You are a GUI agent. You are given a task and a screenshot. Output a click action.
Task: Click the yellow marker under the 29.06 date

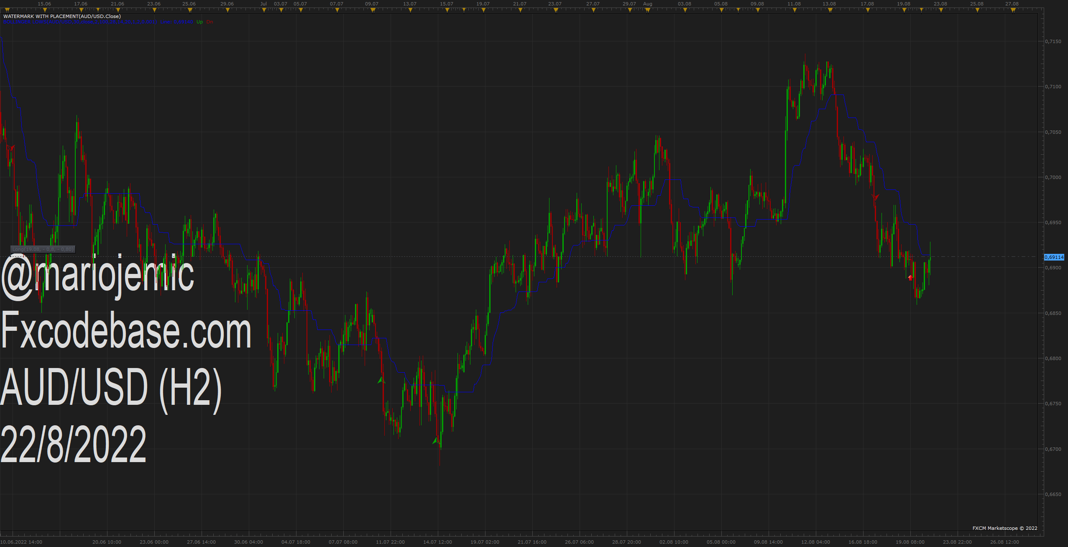tap(227, 10)
